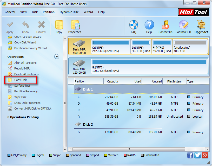Select the 120.00 GB Basic MBR disk

79,67
